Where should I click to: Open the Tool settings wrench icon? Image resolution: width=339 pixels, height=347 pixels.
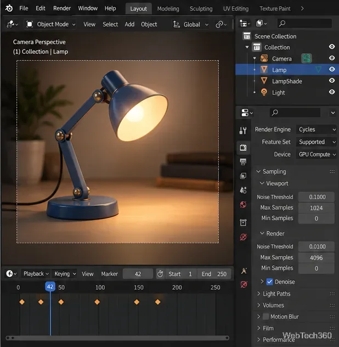pyautogui.click(x=243, y=131)
